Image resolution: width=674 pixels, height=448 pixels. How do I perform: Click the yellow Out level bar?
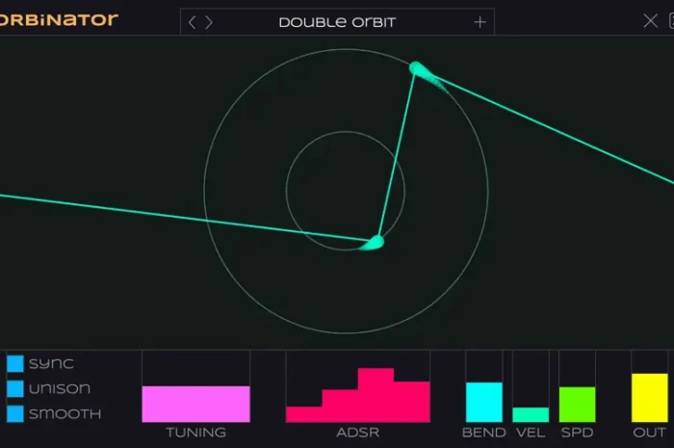[650, 398]
